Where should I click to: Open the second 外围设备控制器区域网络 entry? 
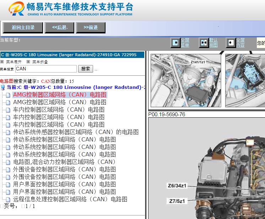pyautogui.click(x=64, y=177)
